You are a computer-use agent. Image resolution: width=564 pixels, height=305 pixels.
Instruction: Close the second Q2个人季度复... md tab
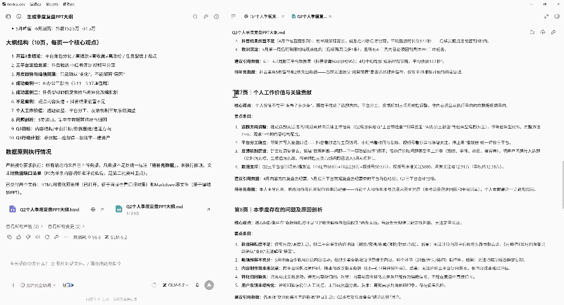(330, 17)
